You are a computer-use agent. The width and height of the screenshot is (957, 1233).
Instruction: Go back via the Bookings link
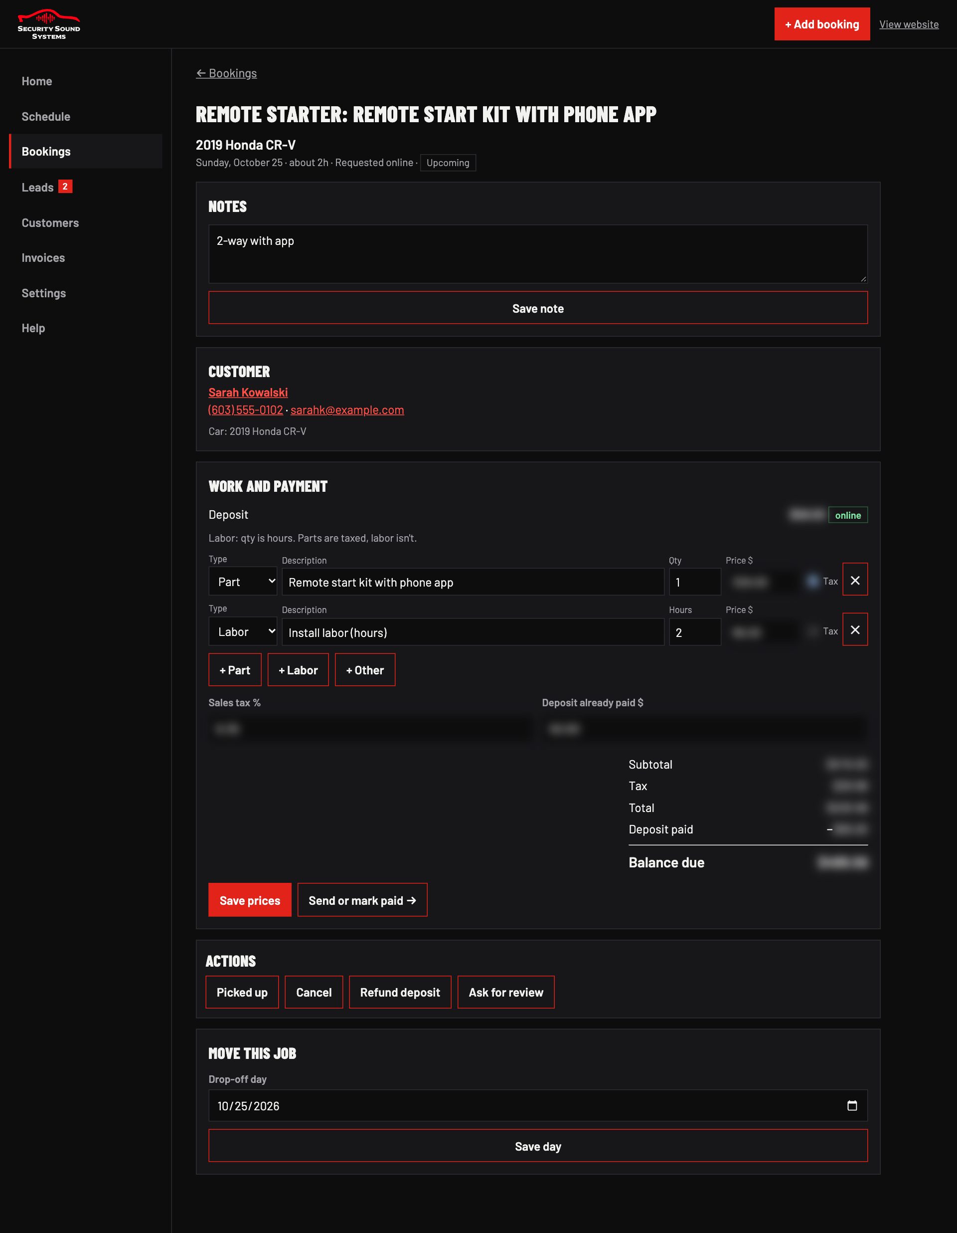226,73
